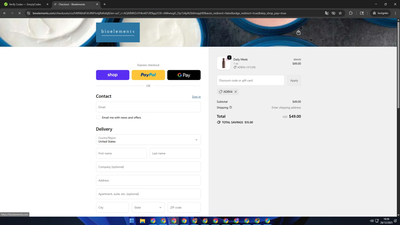The image size is (400, 225).
Task: Open the Country/Region dropdown
Action: coord(148,140)
